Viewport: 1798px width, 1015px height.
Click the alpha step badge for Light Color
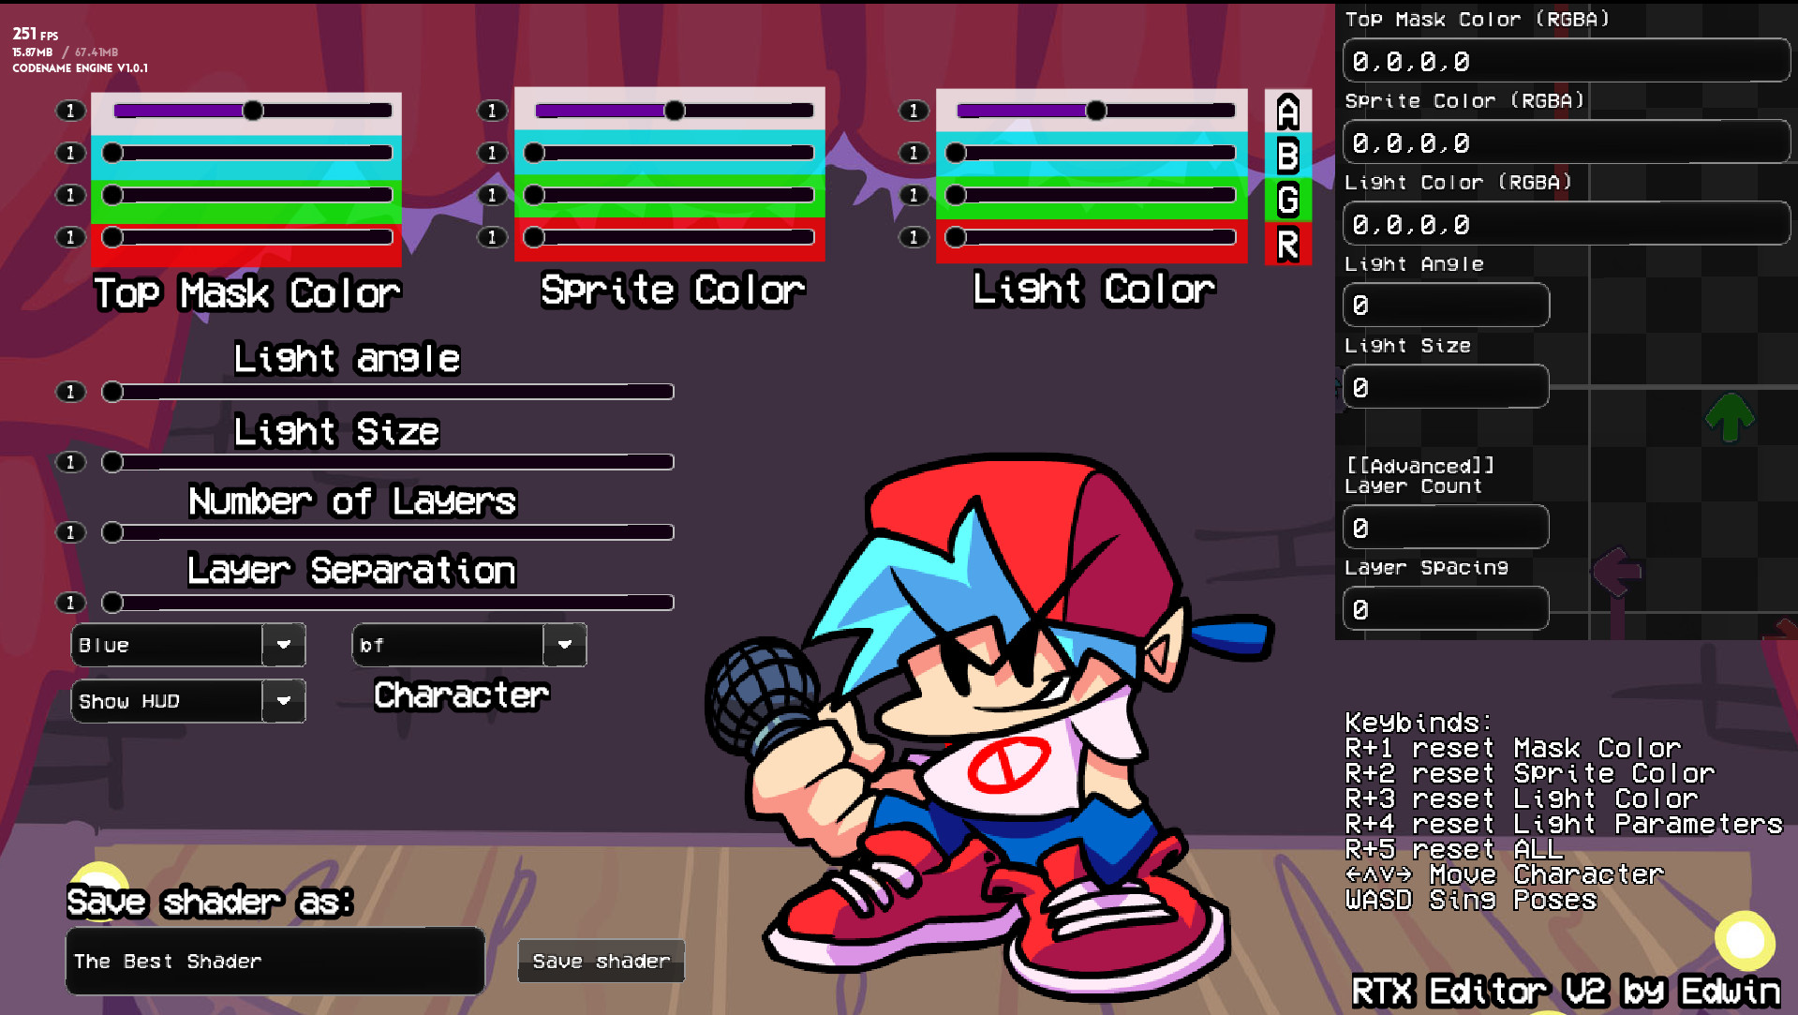(x=914, y=111)
